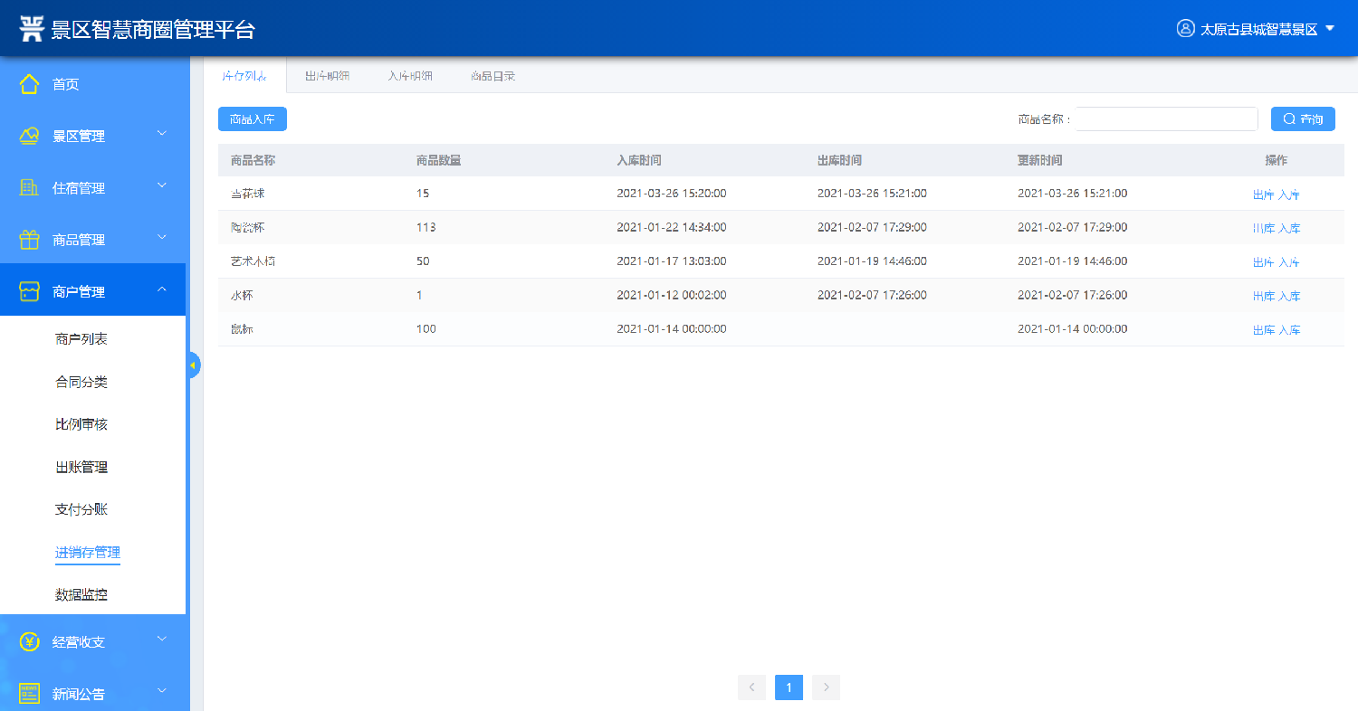The width and height of the screenshot is (1358, 711).
Task: Click the 经营收支 yen coin icon
Action: tap(30, 642)
